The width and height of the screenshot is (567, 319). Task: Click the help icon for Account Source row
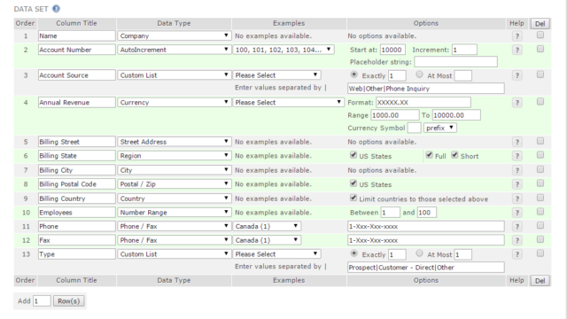click(x=517, y=75)
